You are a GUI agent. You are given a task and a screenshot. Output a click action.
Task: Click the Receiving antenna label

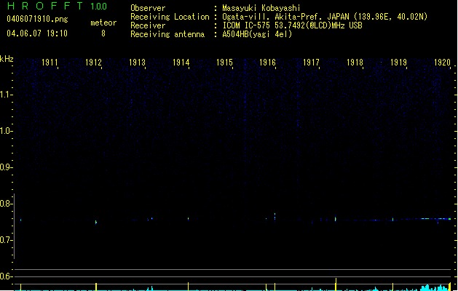(x=167, y=34)
